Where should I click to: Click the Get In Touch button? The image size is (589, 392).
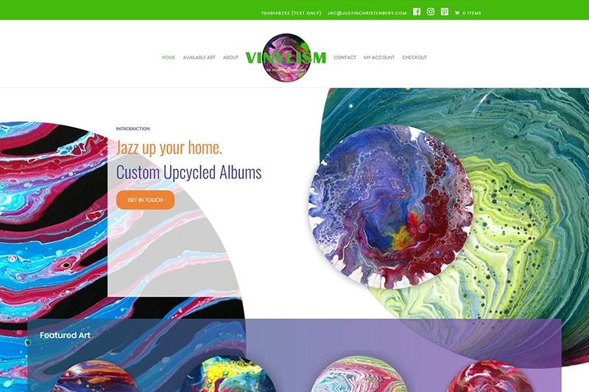coord(145,200)
